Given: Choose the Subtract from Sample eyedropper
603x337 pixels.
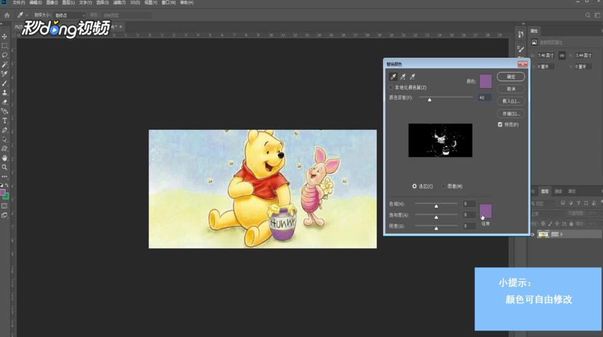Looking at the screenshot, I should pyautogui.click(x=412, y=77).
